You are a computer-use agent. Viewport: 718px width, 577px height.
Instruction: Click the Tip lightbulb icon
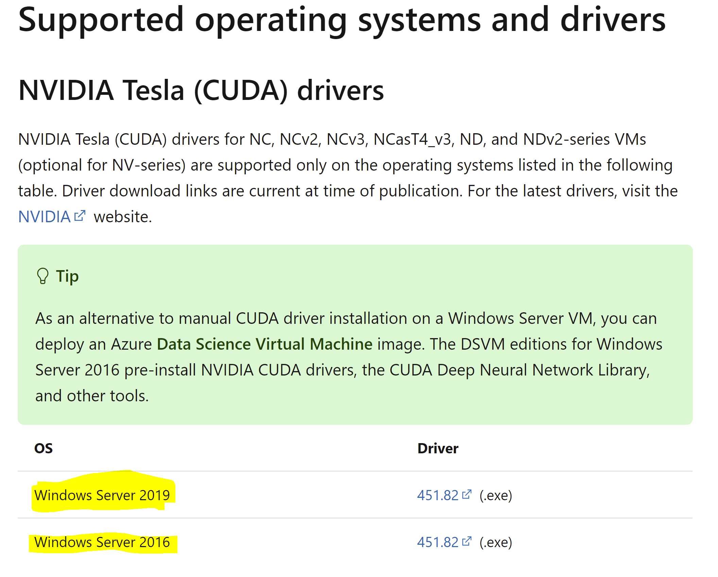coord(43,276)
